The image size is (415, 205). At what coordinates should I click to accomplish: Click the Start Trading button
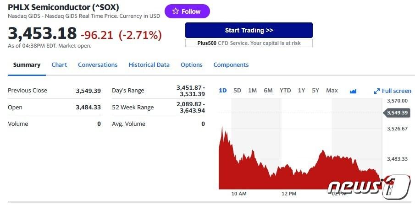(249, 30)
